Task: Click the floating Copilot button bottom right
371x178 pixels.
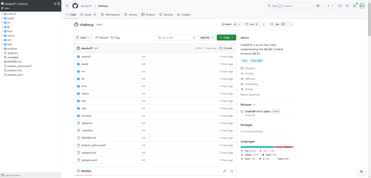Action: point(361,171)
